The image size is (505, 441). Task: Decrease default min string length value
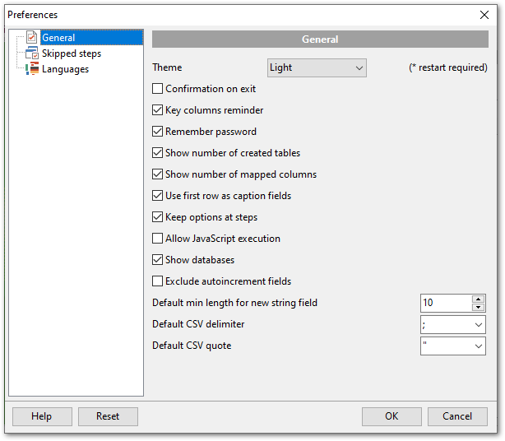coord(479,308)
